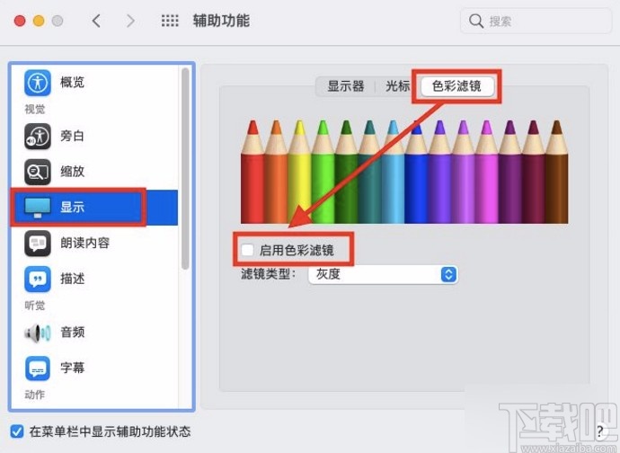
Task: Click the 描述 label text
Action: 73,279
